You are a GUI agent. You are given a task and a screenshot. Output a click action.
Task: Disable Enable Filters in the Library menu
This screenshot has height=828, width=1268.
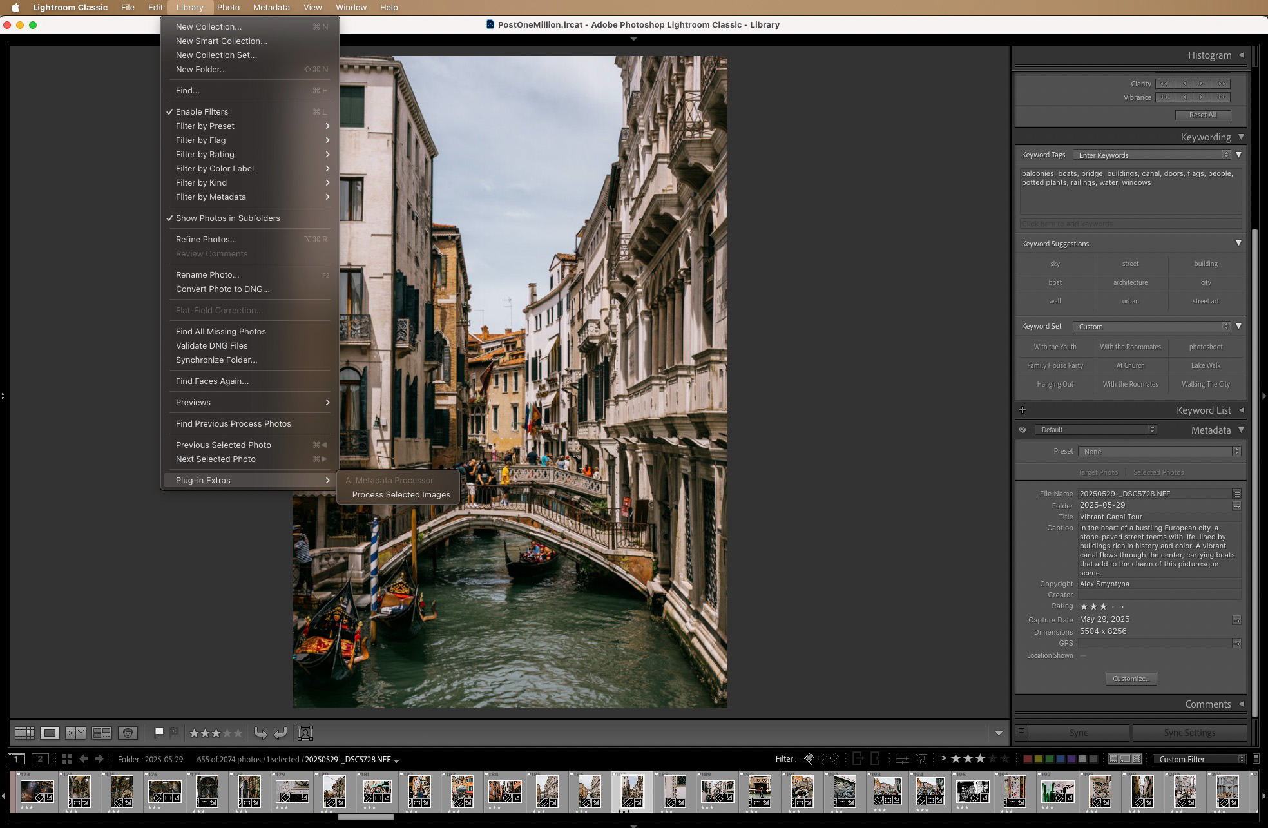click(202, 111)
